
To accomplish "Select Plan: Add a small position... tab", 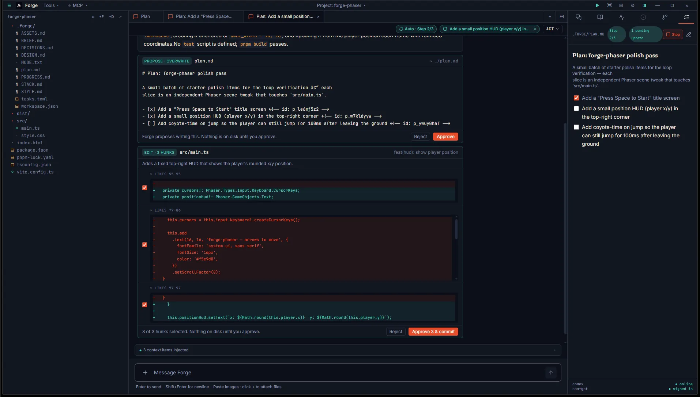I will pos(285,16).
